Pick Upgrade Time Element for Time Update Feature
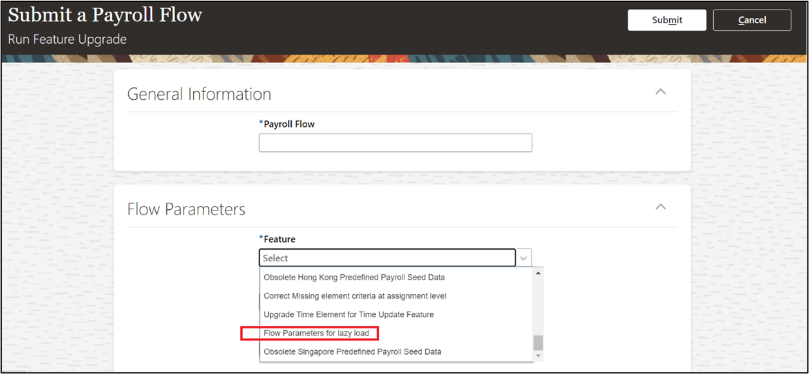 [x=348, y=315]
